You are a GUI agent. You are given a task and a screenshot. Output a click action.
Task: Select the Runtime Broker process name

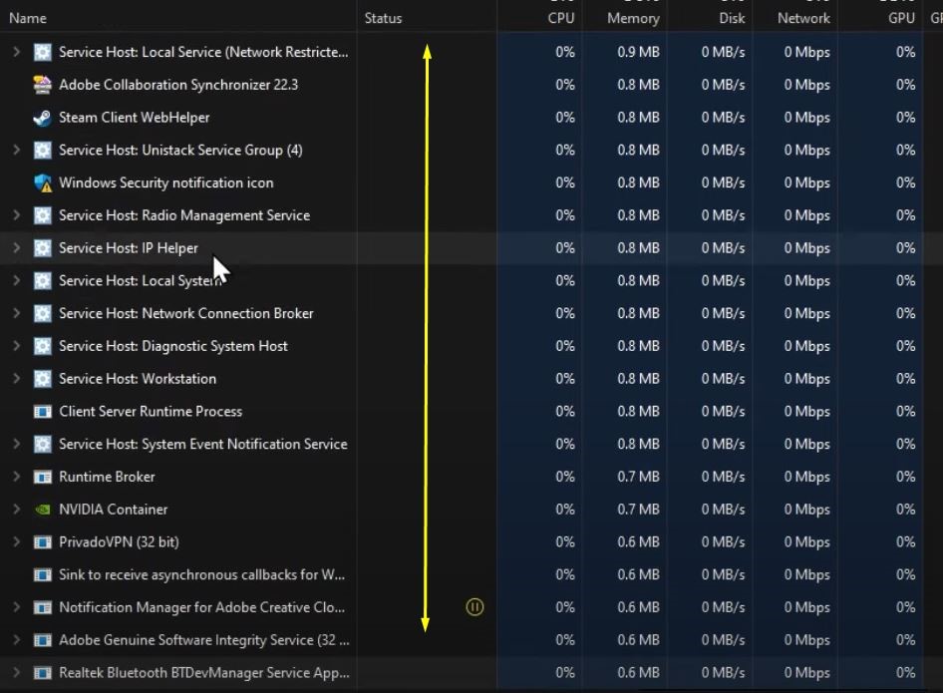pos(107,477)
